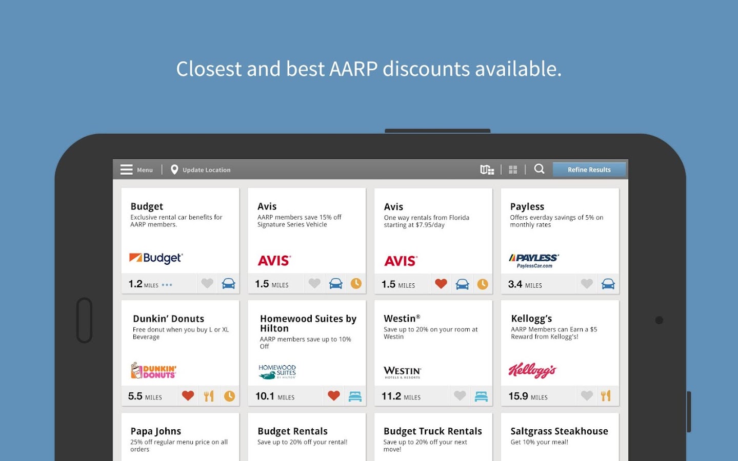Click the Westin Hotels logo
Screen dimensions: 738x461
pyautogui.click(x=403, y=372)
